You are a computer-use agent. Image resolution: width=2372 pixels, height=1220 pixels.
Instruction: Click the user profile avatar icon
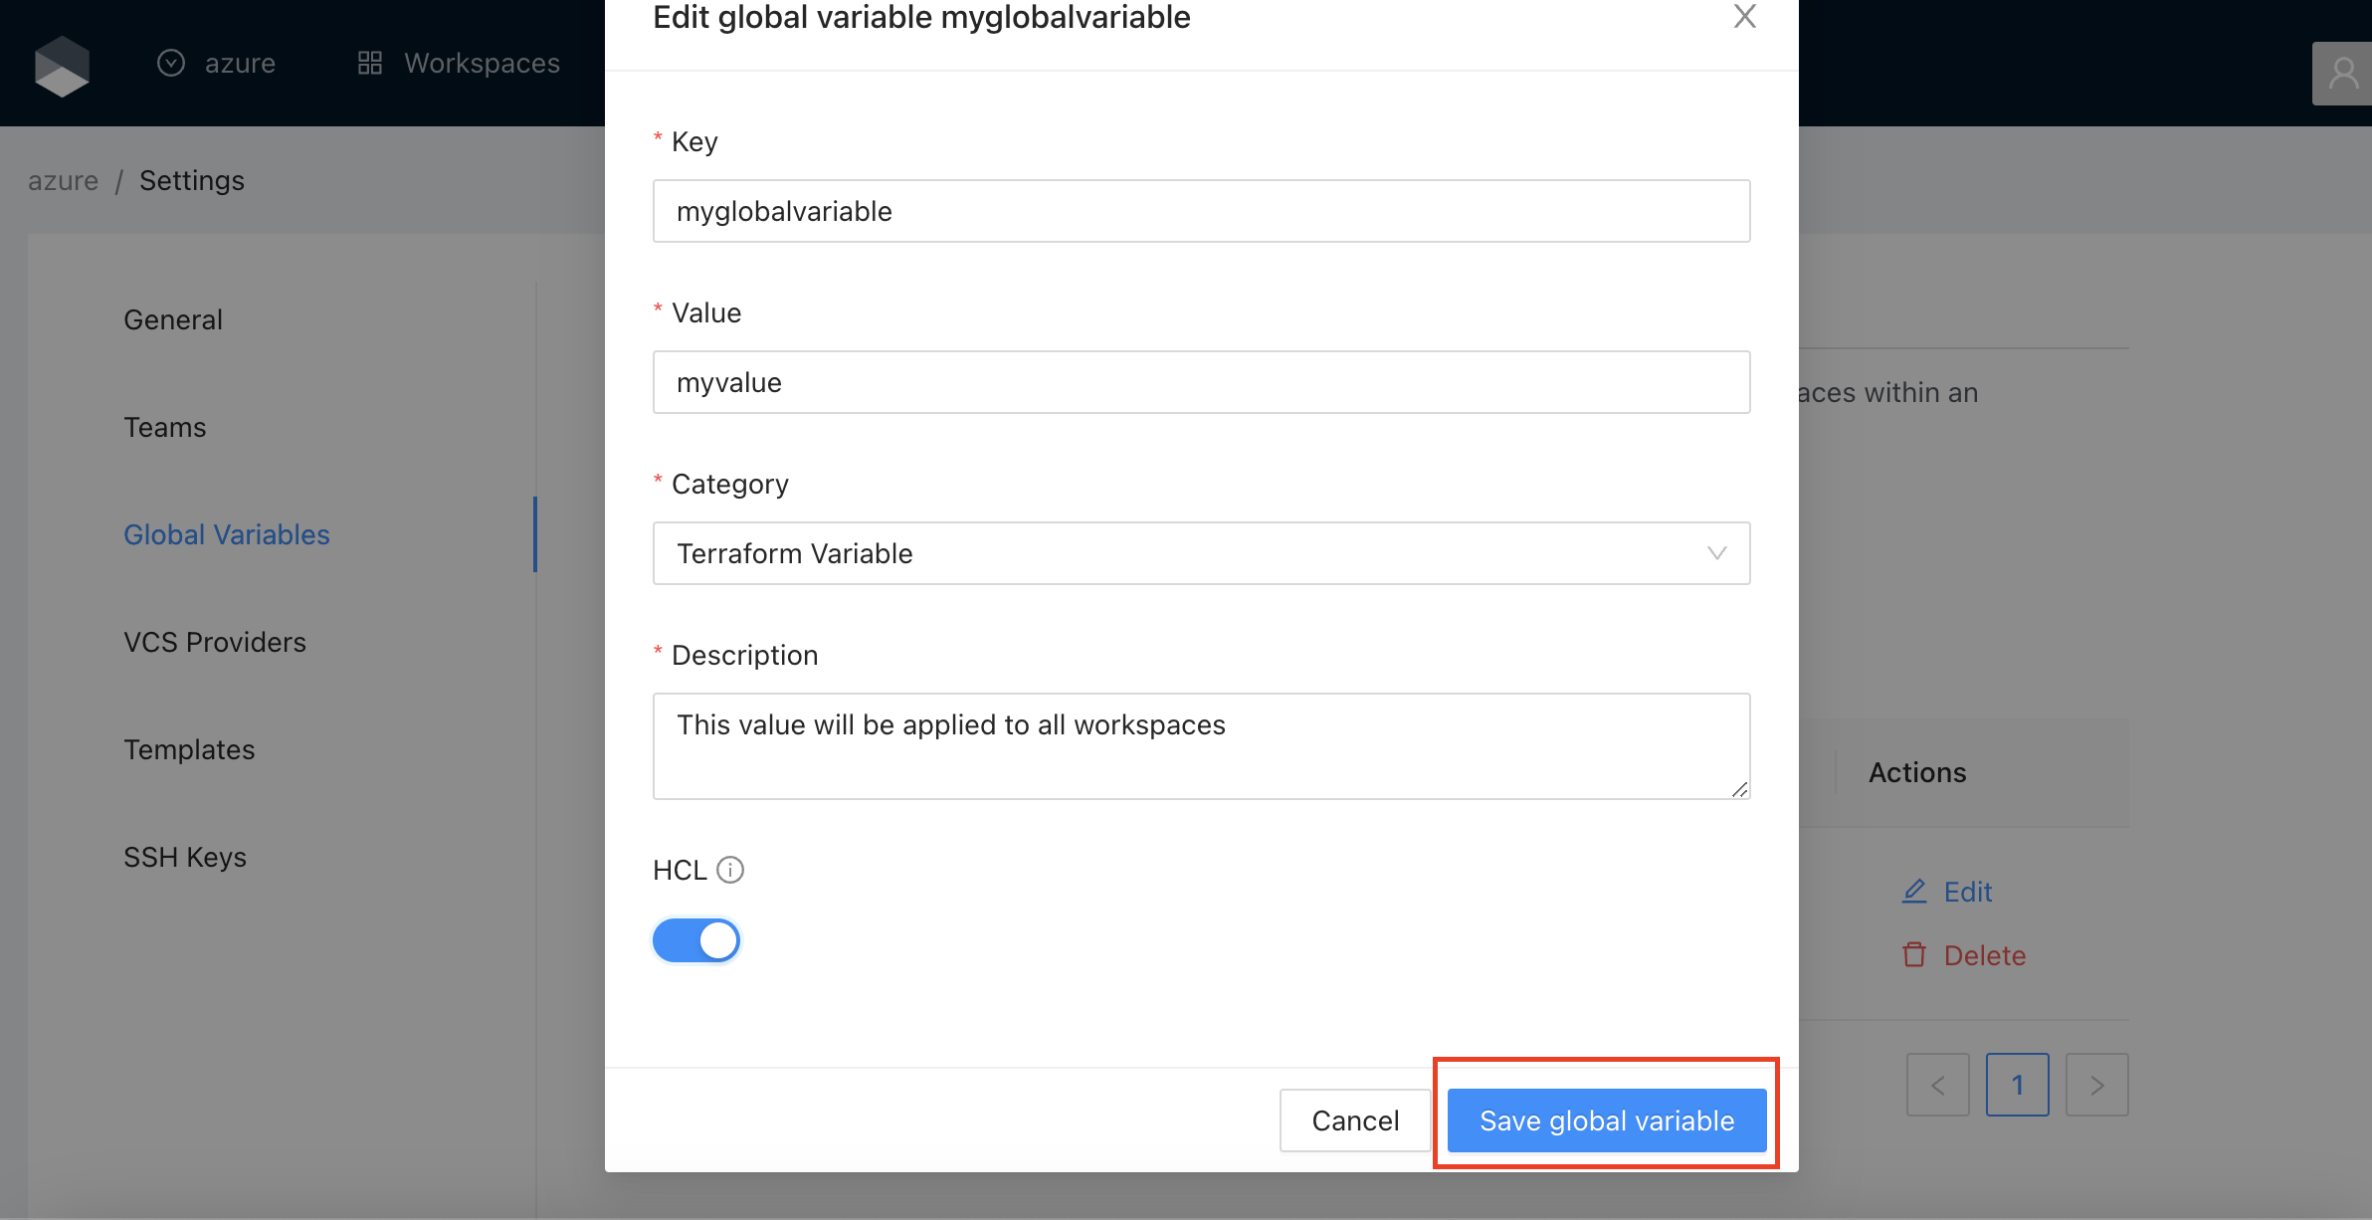(x=2343, y=73)
